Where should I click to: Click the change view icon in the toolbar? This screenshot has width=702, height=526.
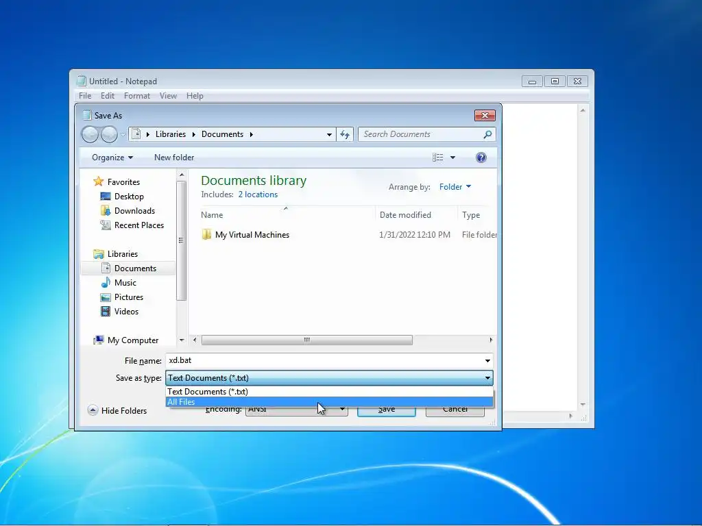(438, 158)
